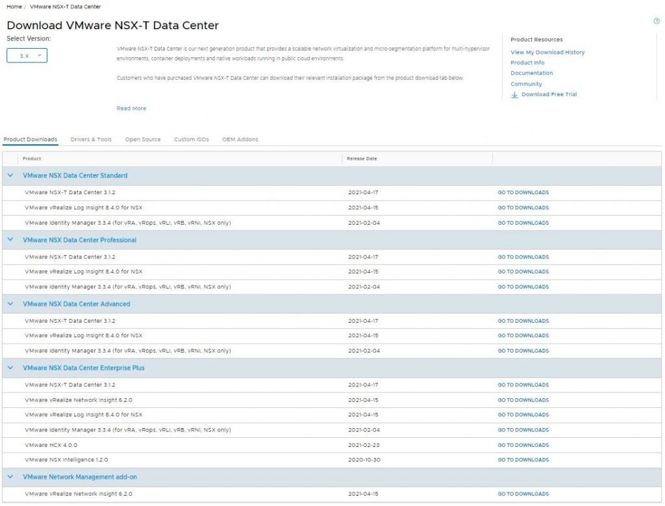Viewport: 665px width, 506px height.
Task: Click the Product column header
Action: (32, 158)
